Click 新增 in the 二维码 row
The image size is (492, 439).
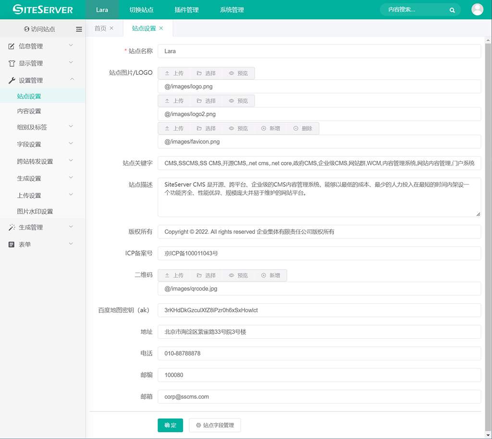[x=271, y=275]
